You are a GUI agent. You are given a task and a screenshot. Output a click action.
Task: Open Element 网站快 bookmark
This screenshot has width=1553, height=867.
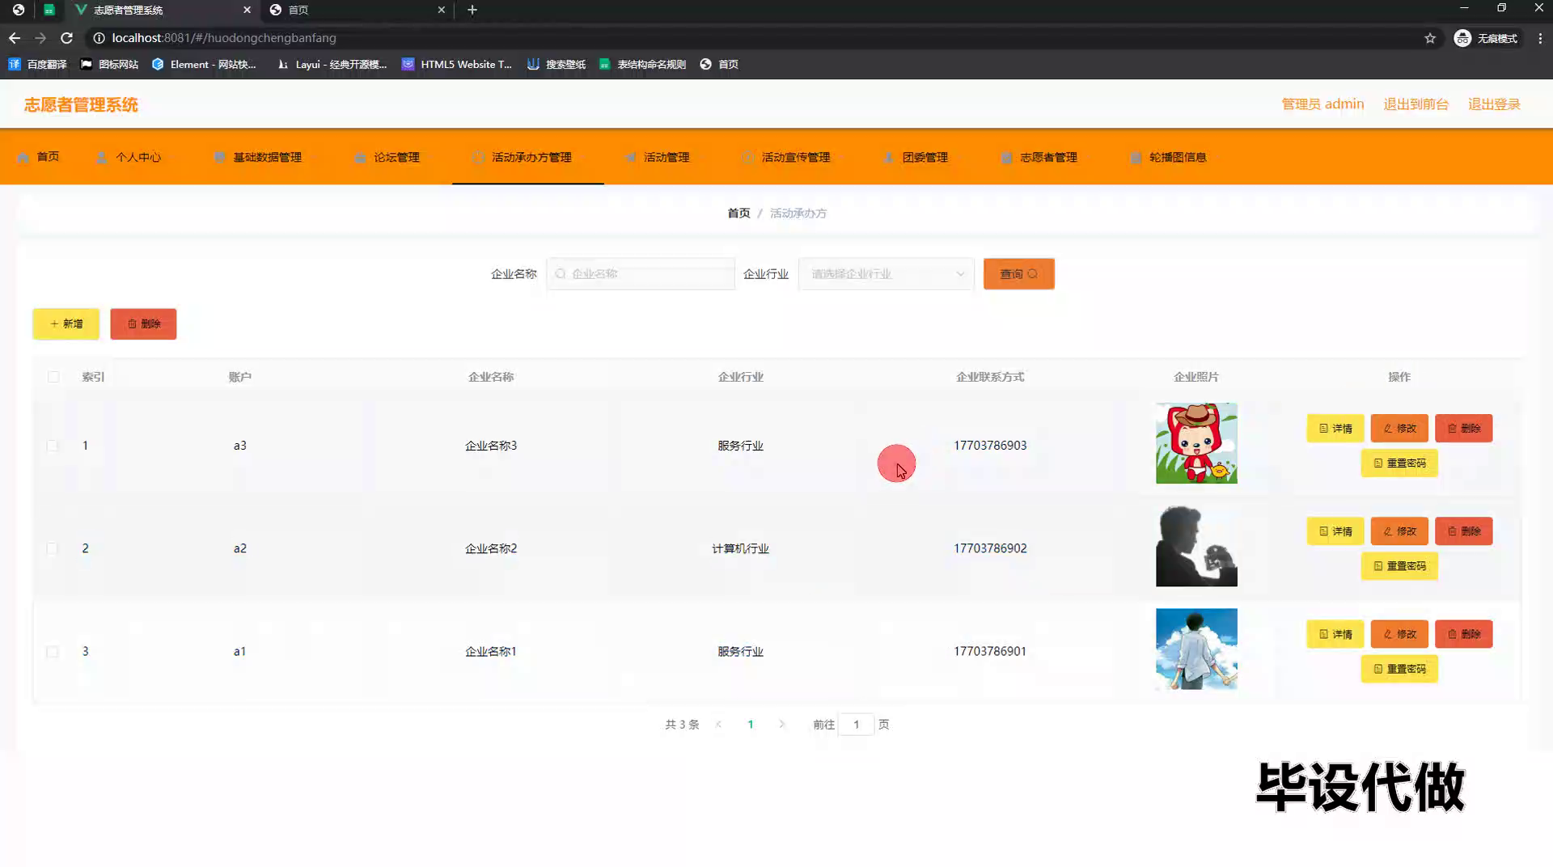[204, 64]
